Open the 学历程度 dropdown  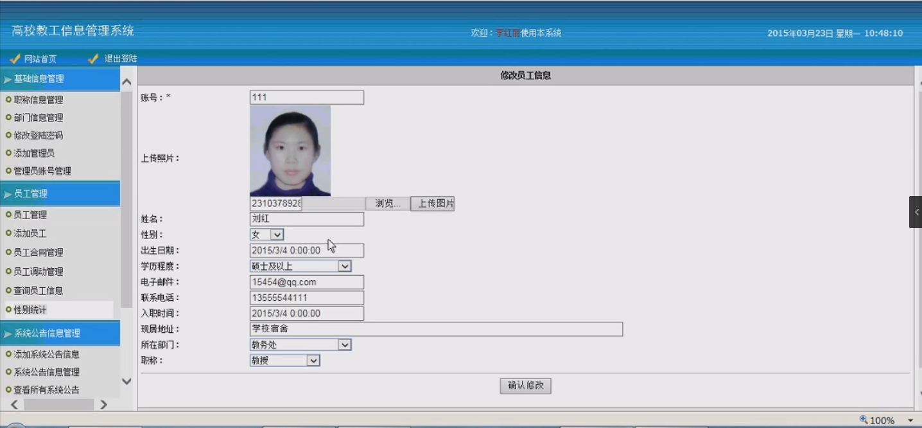(x=300, y=266)
